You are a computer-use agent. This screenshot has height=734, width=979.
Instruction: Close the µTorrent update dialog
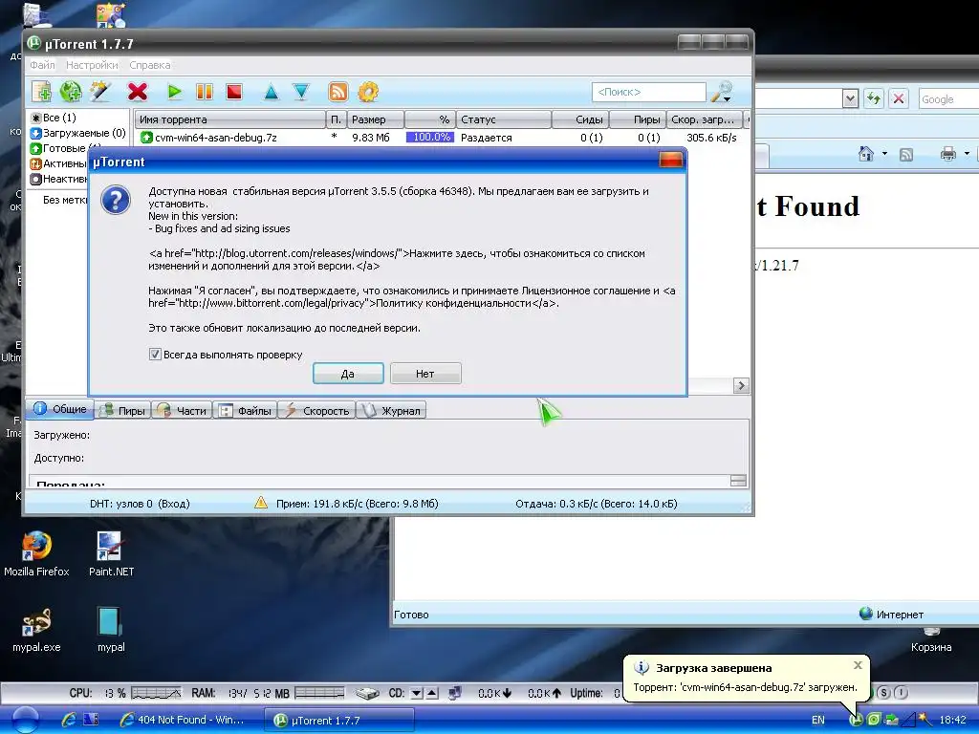pos(670,161)
